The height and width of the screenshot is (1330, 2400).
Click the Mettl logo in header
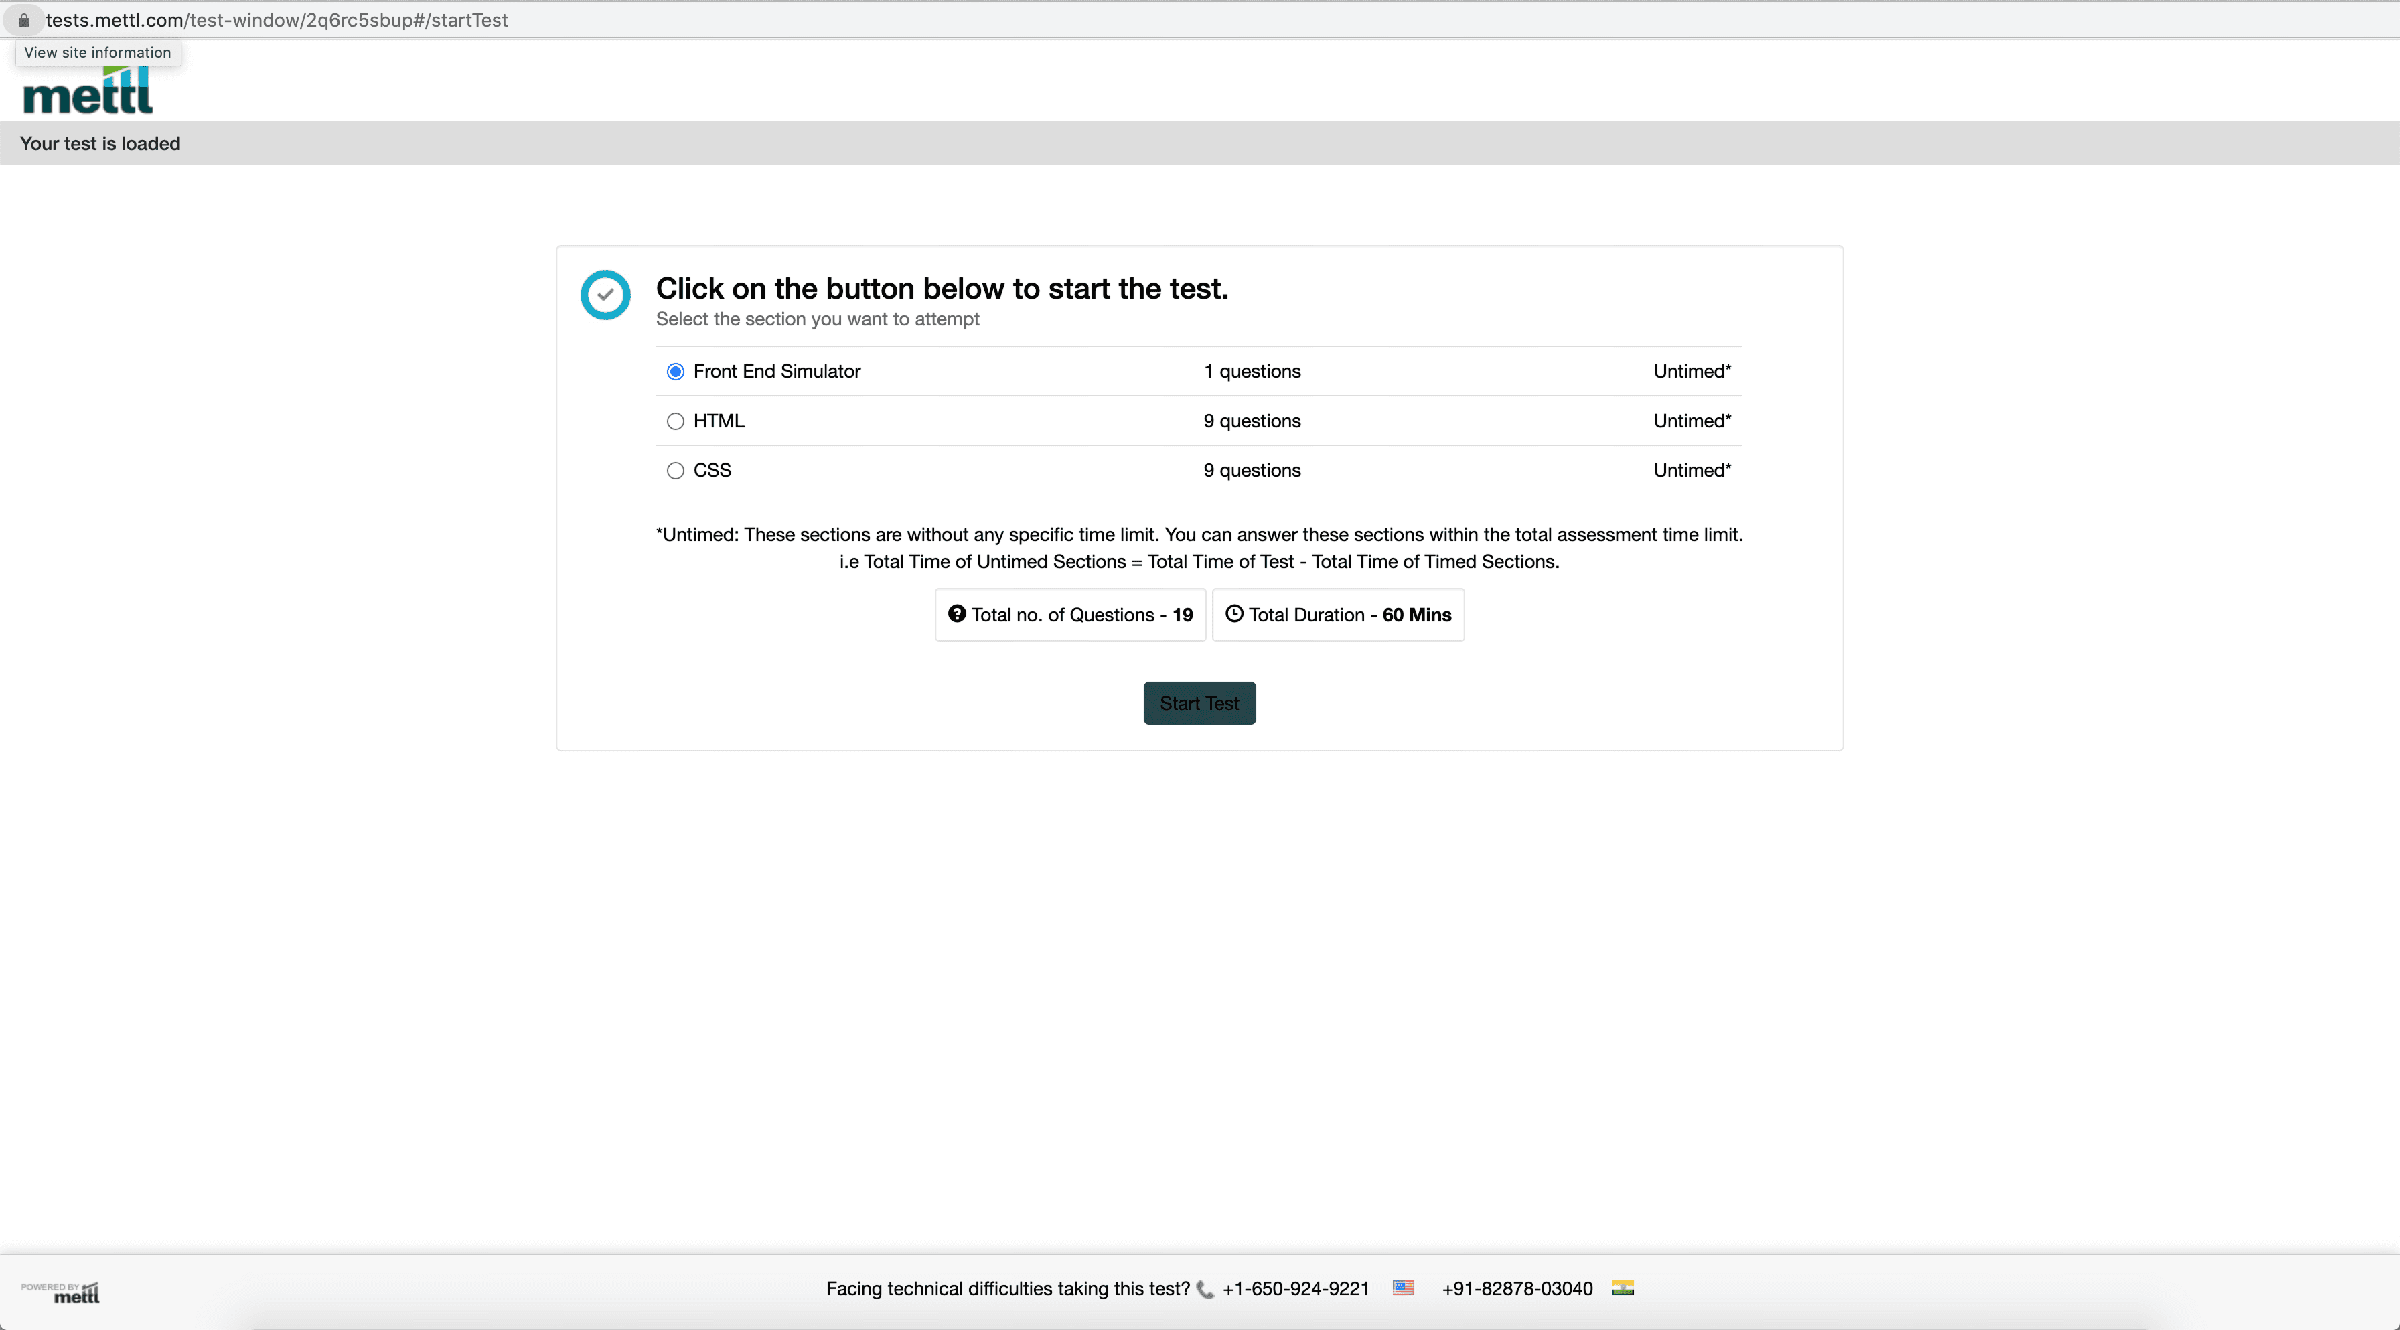[88, 92]
